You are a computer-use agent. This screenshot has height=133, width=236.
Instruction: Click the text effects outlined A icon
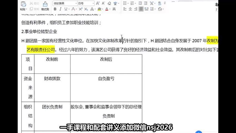click(x=92, y=9)
